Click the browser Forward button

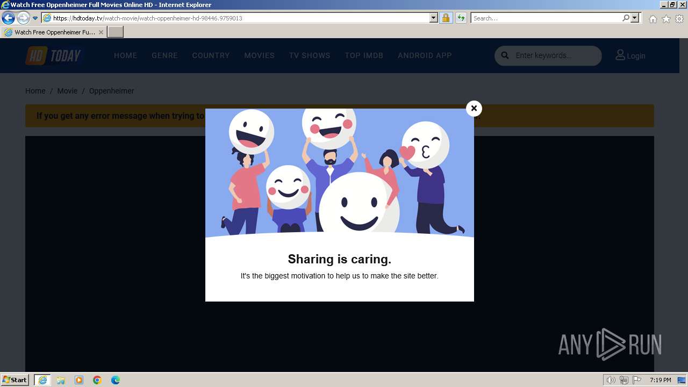23,18
